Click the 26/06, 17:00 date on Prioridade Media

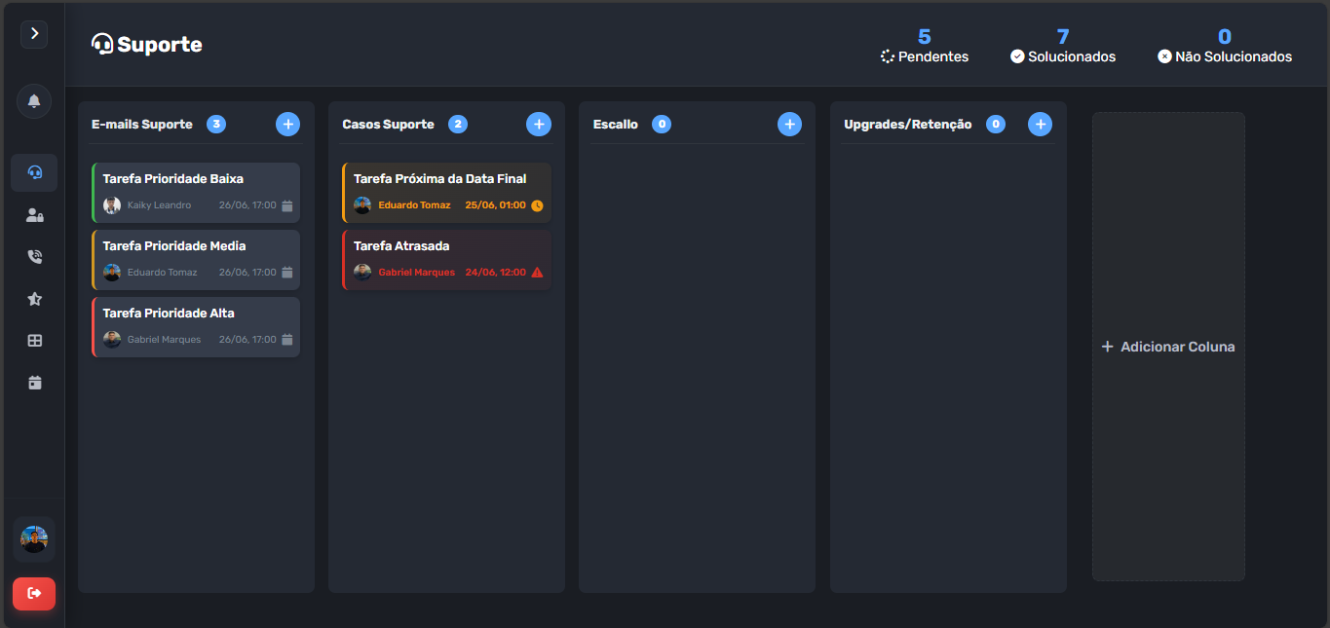coord(247,273)
